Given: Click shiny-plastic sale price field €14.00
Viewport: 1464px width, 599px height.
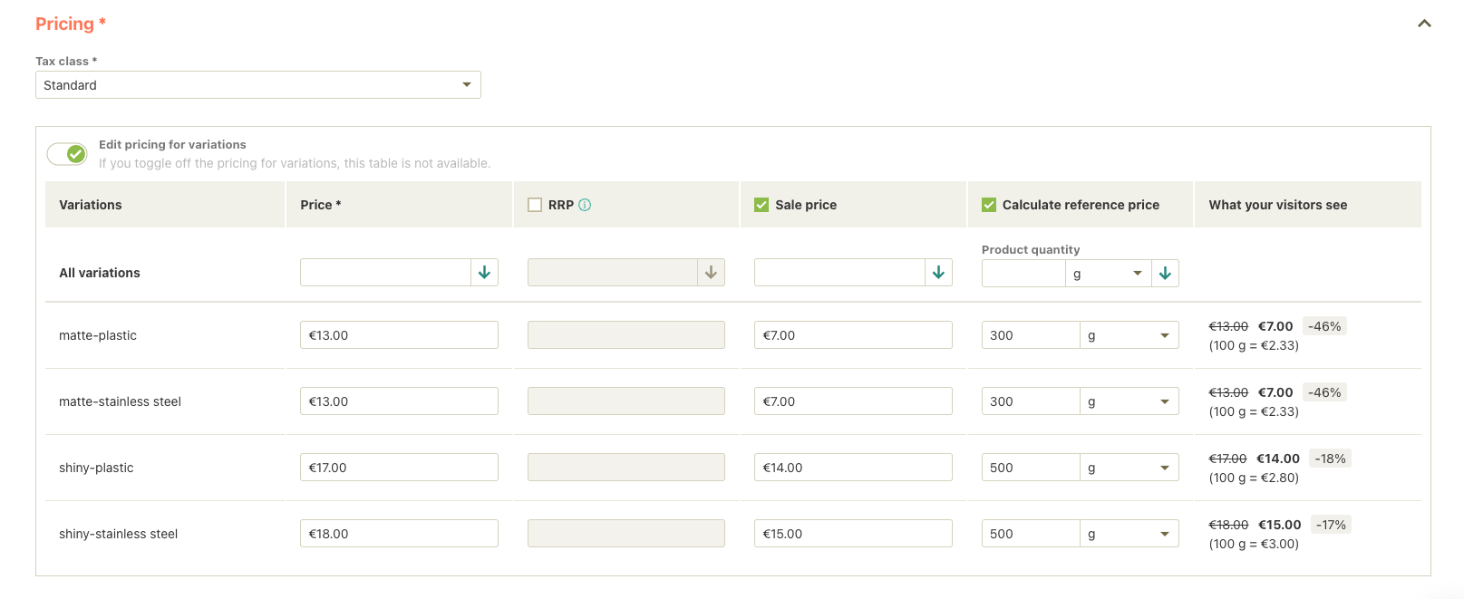Looking at the screenshot, I should click(x=853, y=468).
